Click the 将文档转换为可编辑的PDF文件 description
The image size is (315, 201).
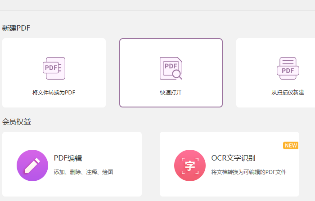coord(249,172)
